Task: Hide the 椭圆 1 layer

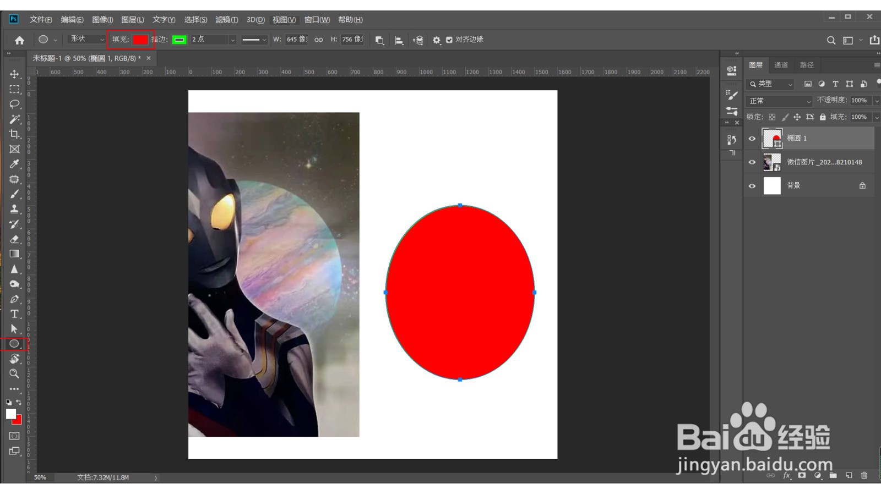Action: point(752,139)
